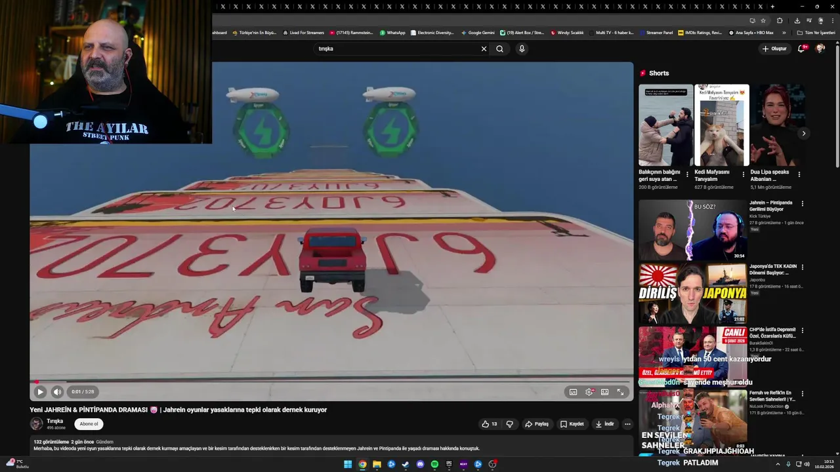Open the WhatsApp bookmark

(x=392, y=32)
